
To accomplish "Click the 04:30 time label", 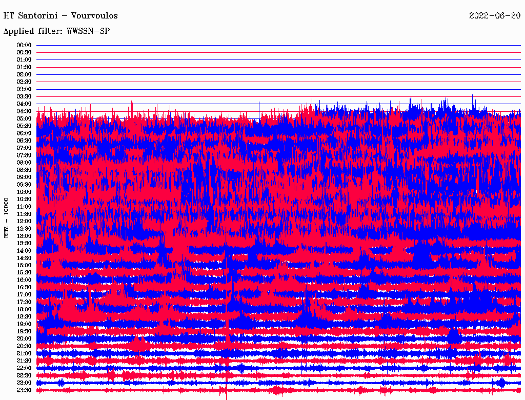I will [x=24, y=111].
